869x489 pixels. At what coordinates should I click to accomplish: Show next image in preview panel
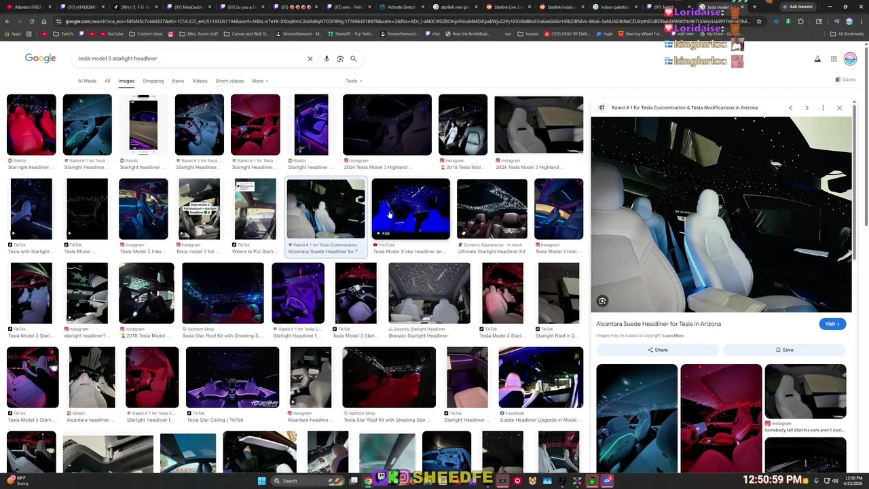tap(807, 107)
